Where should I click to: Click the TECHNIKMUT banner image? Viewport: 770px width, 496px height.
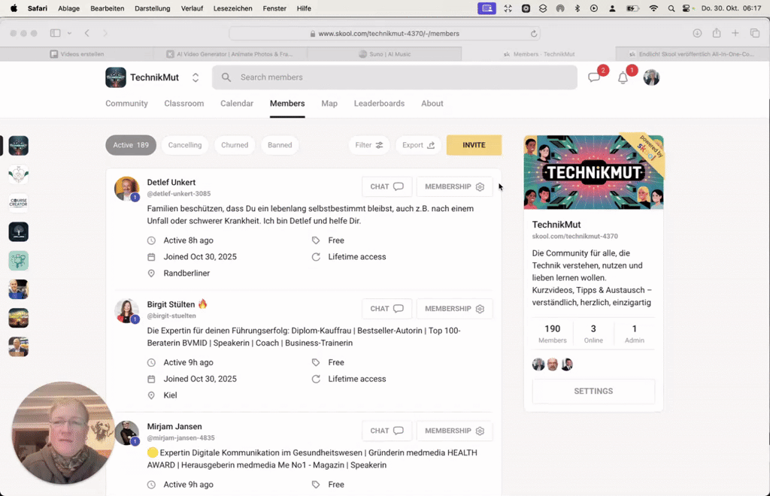click(593, 172)
